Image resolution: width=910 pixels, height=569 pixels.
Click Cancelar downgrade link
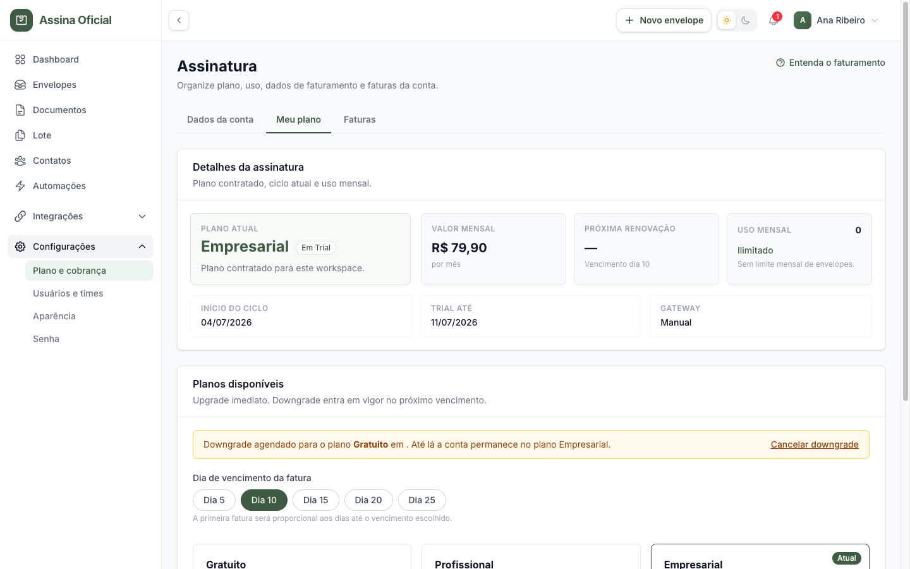815,444
